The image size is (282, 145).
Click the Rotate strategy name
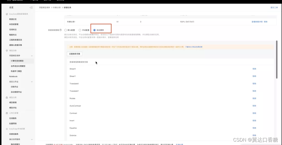click(72, 98)
